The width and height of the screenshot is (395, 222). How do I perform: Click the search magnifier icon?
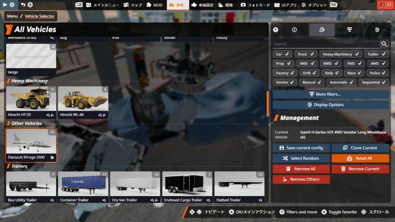384,44
